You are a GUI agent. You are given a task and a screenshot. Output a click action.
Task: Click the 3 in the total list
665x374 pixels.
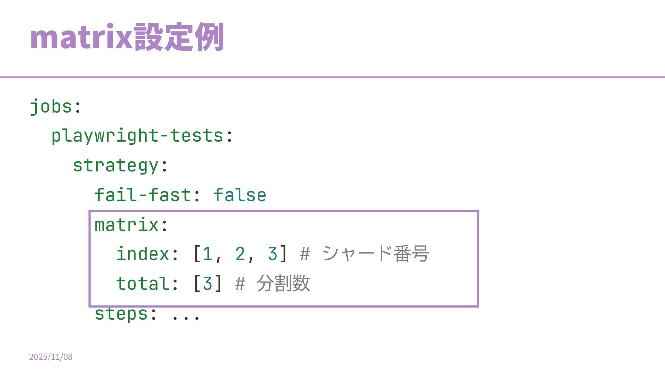point(207,284)
